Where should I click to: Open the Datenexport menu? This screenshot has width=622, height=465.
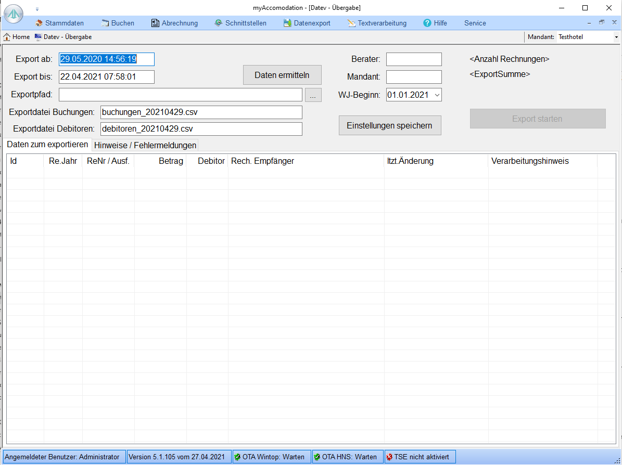[307, 23]
